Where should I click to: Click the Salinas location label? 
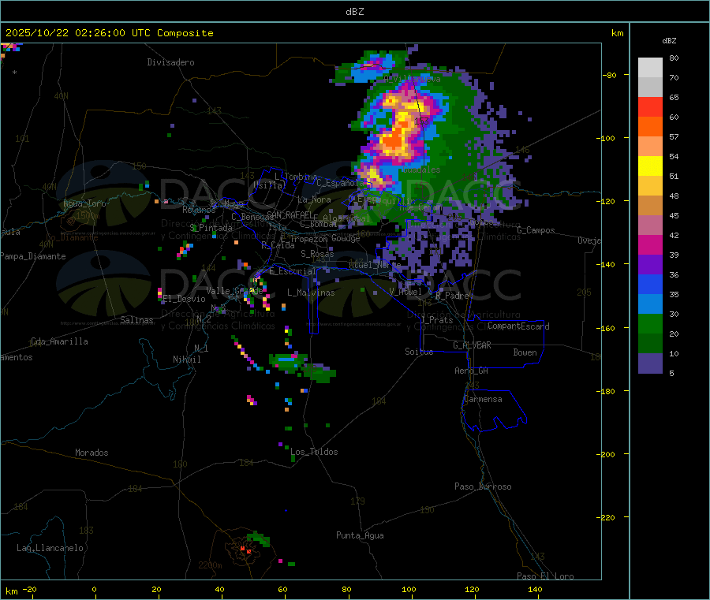[x=136, y=320]
